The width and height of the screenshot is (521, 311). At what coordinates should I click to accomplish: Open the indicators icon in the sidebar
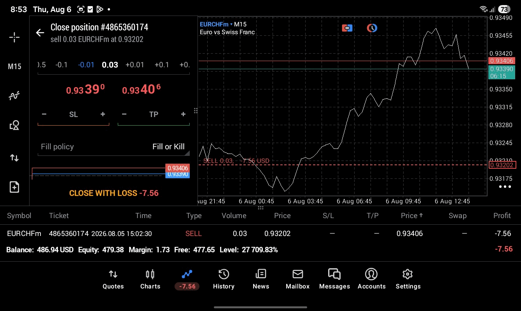tap(14, 96)
